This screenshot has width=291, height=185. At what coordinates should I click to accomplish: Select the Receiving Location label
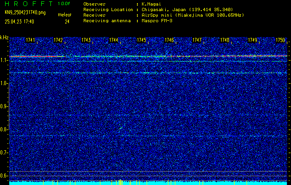pyautogui.click(x=108, y=9)
